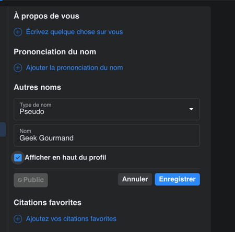Open Ajouter la prononciation du nom link
The height and width of the screenshot is (232, 235).
click(75, 68)
